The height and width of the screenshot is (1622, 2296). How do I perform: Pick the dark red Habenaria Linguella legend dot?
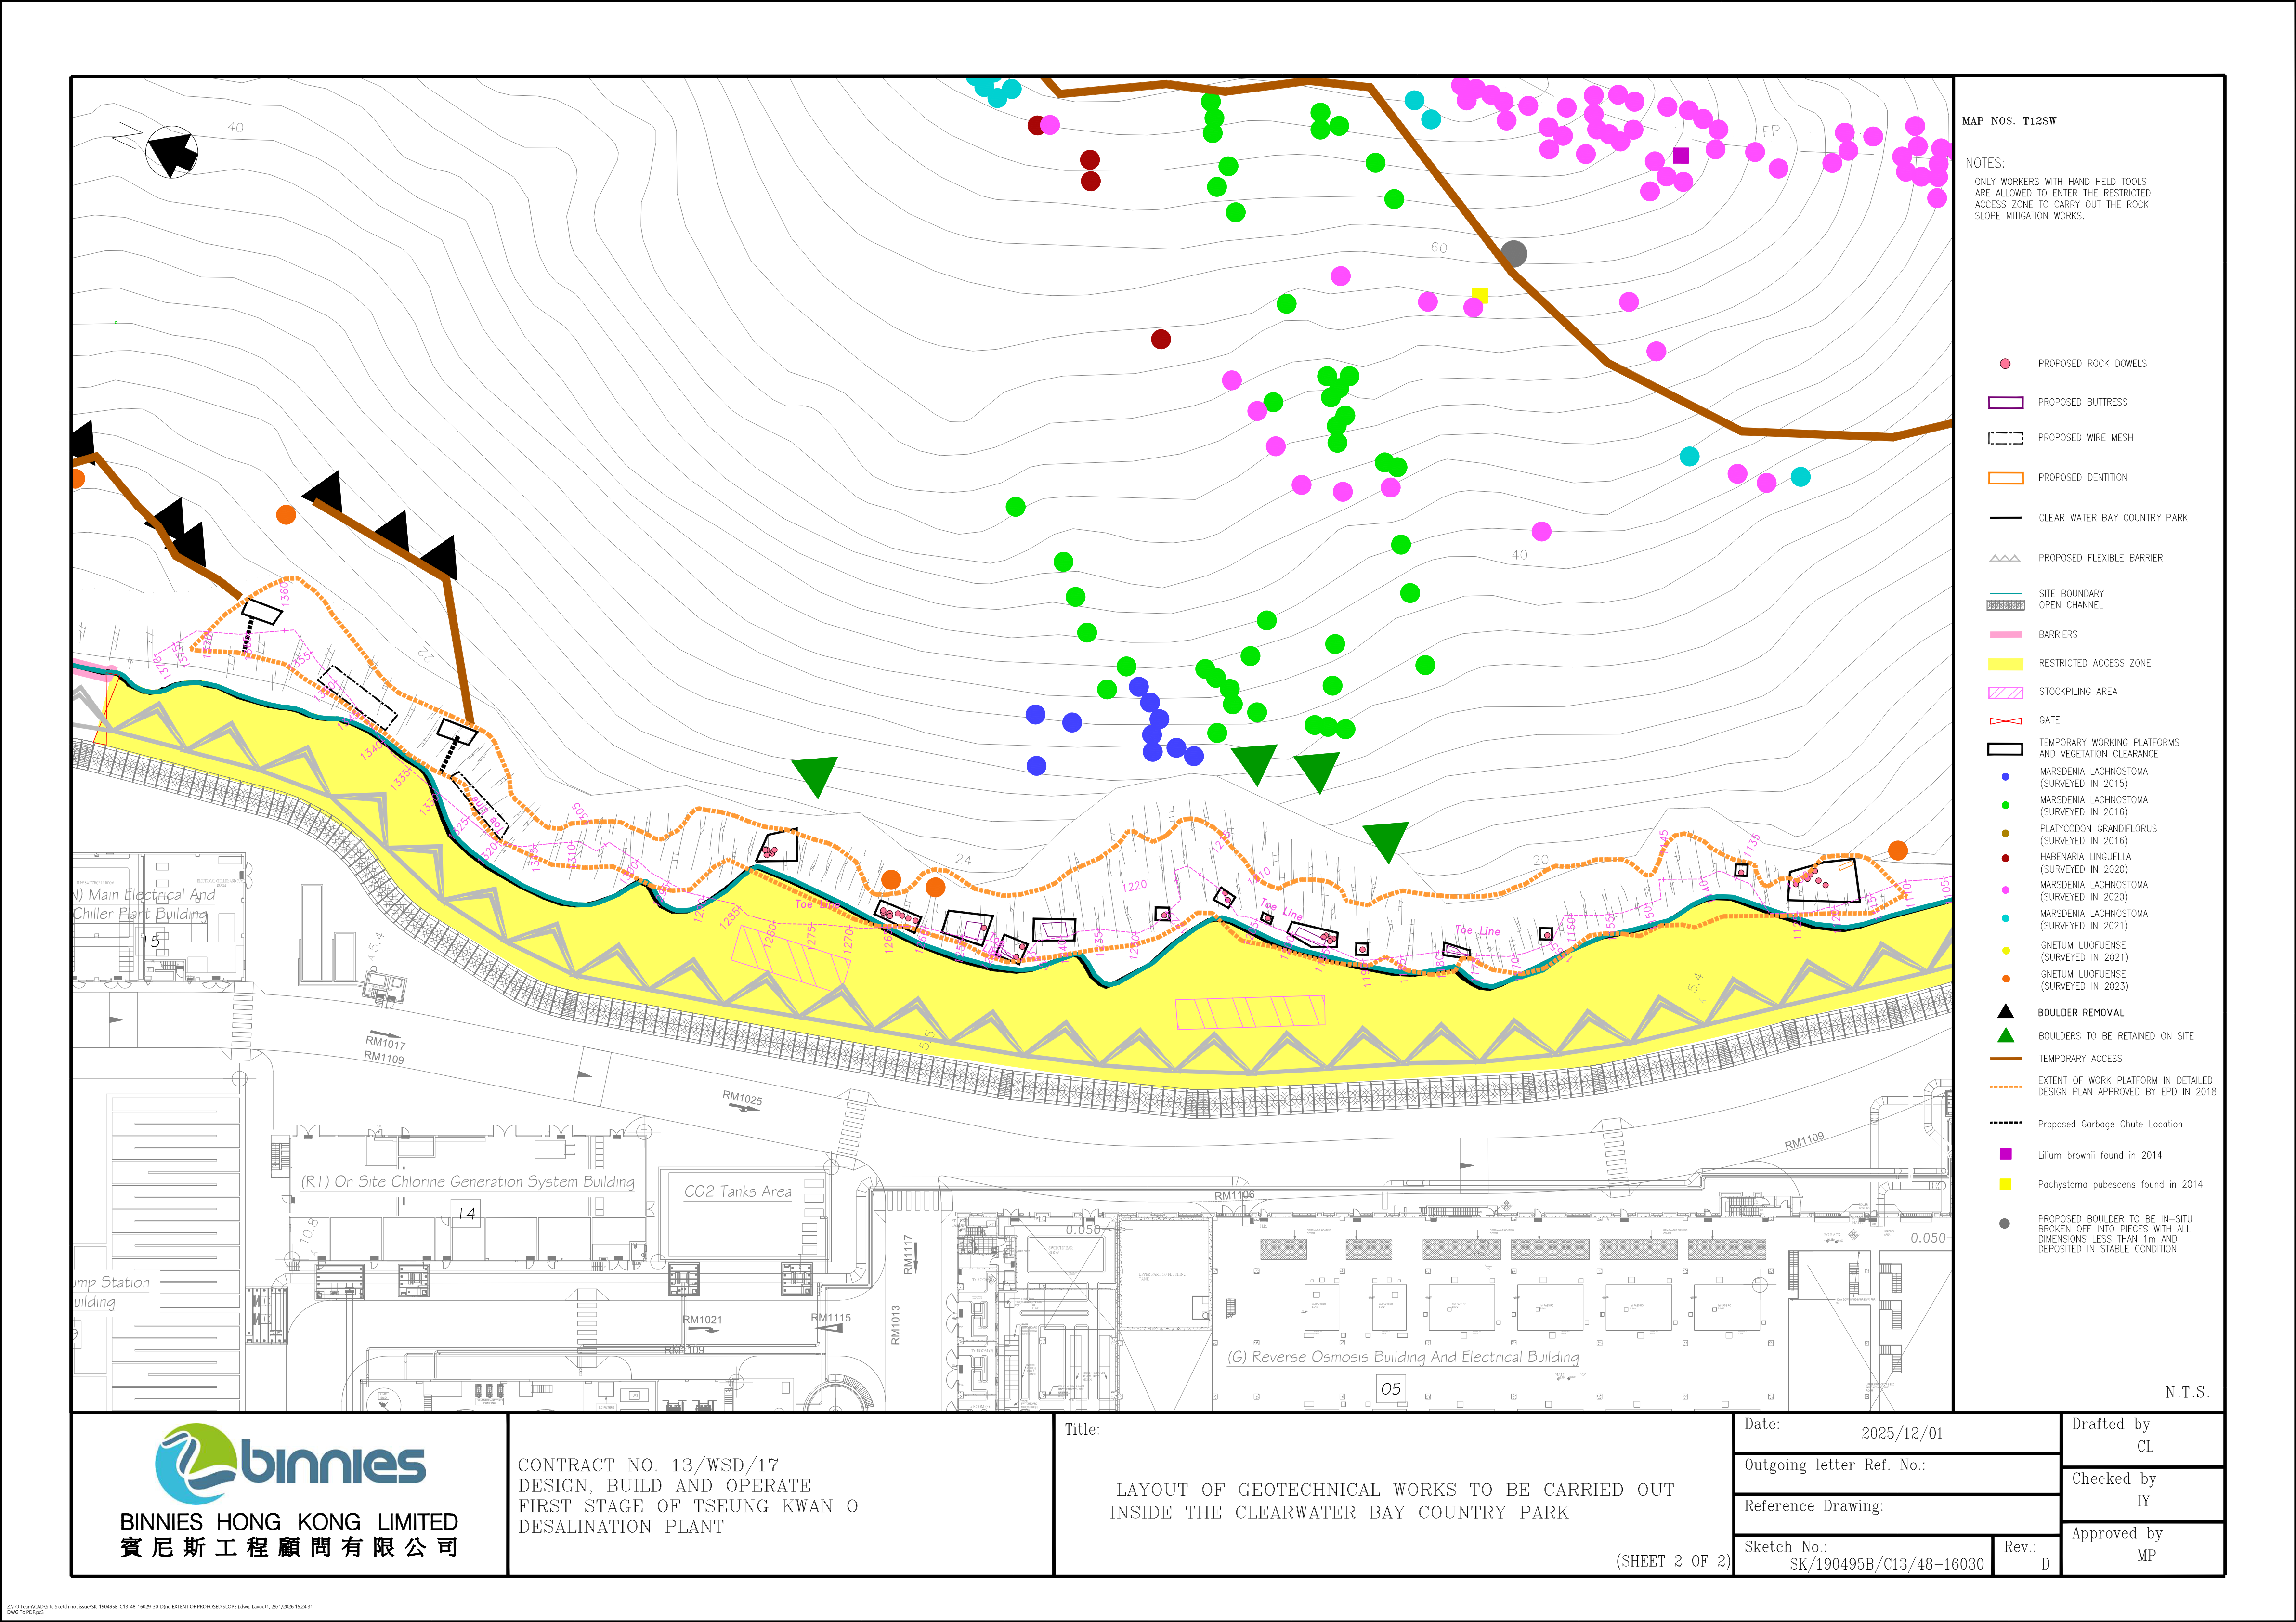point(2005,858)
